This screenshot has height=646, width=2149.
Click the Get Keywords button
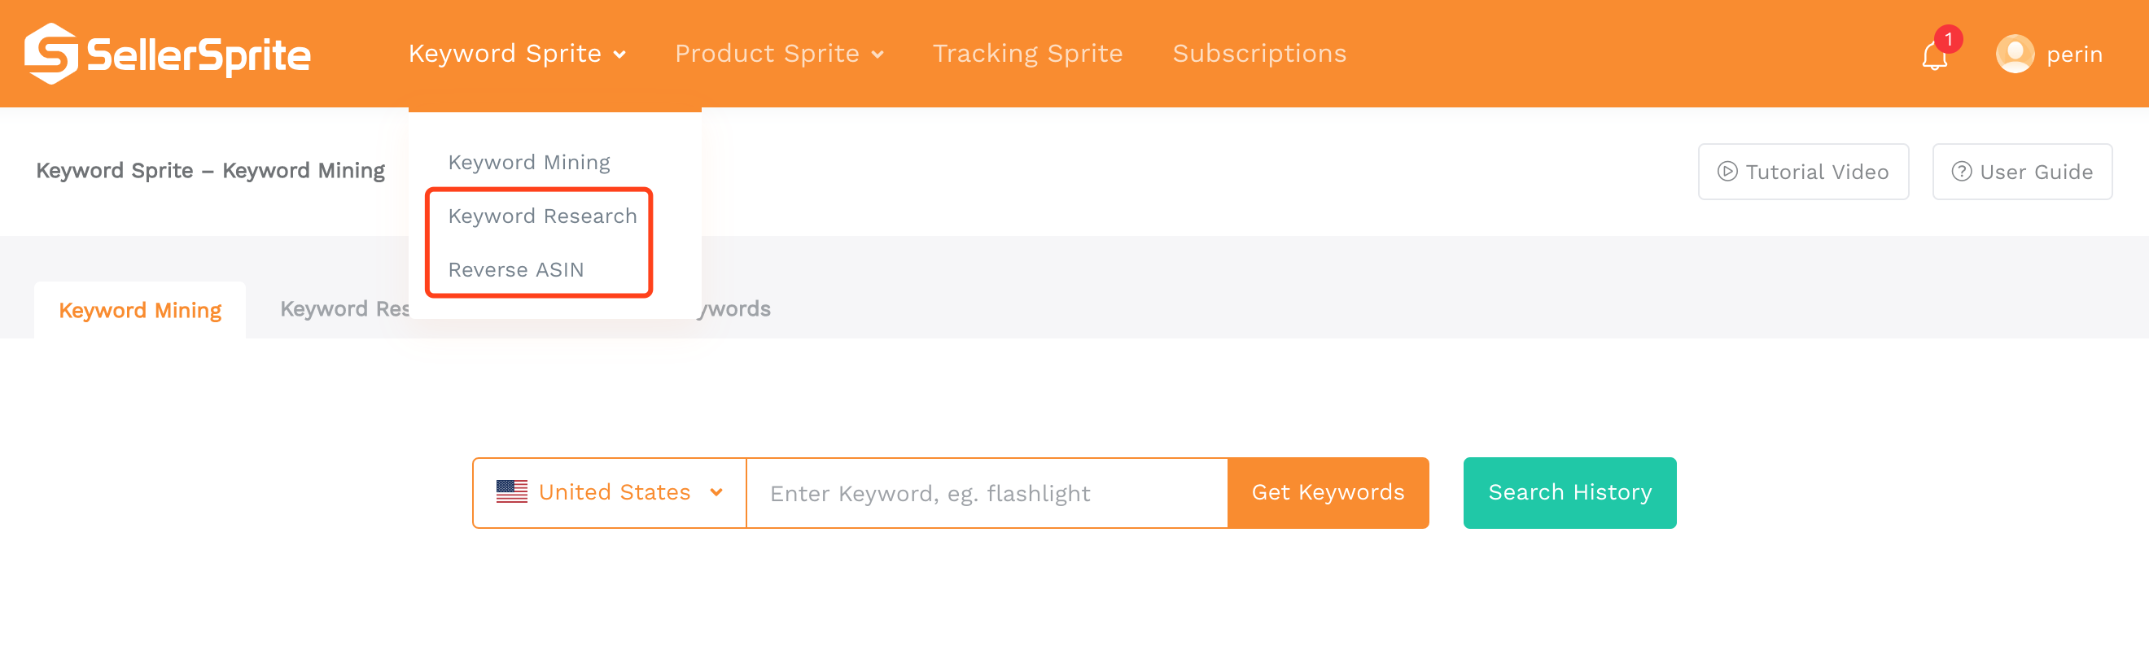pos(1328,492)
